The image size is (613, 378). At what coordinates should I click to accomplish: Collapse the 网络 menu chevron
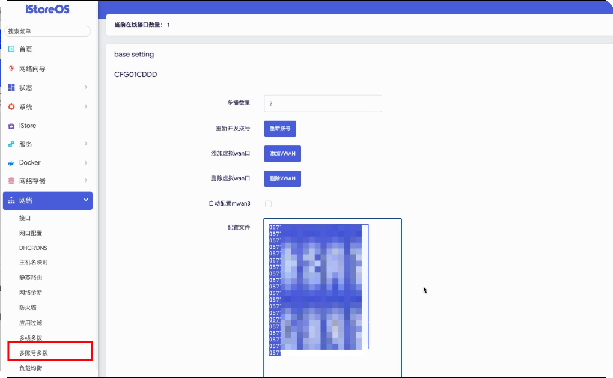click(x=86, y=200)
